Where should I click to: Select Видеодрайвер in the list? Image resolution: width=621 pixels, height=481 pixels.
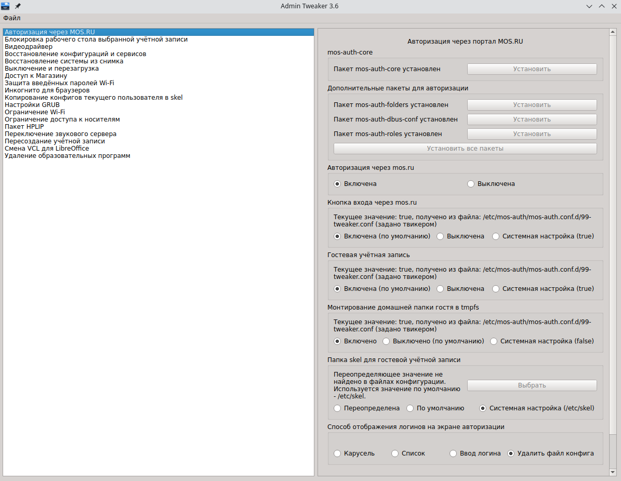tap(29, 47)
